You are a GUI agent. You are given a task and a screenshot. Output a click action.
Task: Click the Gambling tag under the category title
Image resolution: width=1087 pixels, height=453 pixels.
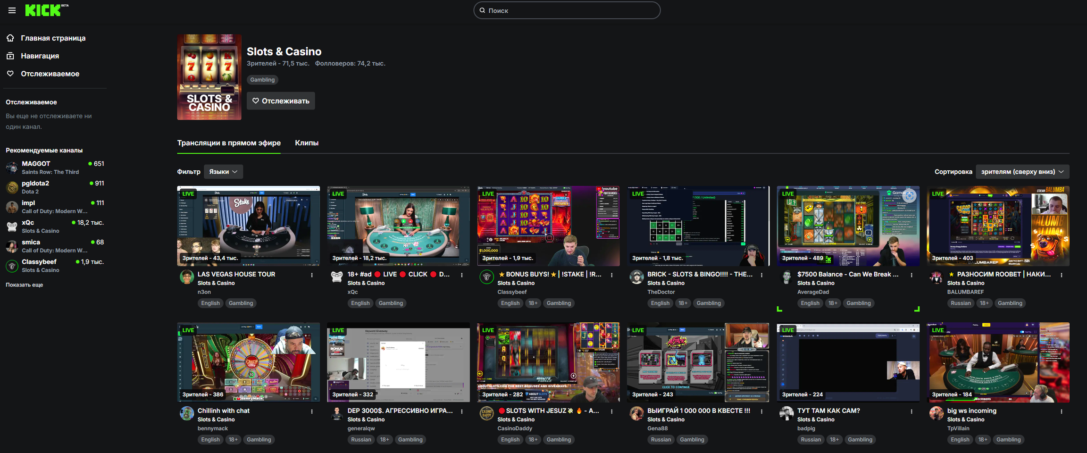[x=262, y=80]
